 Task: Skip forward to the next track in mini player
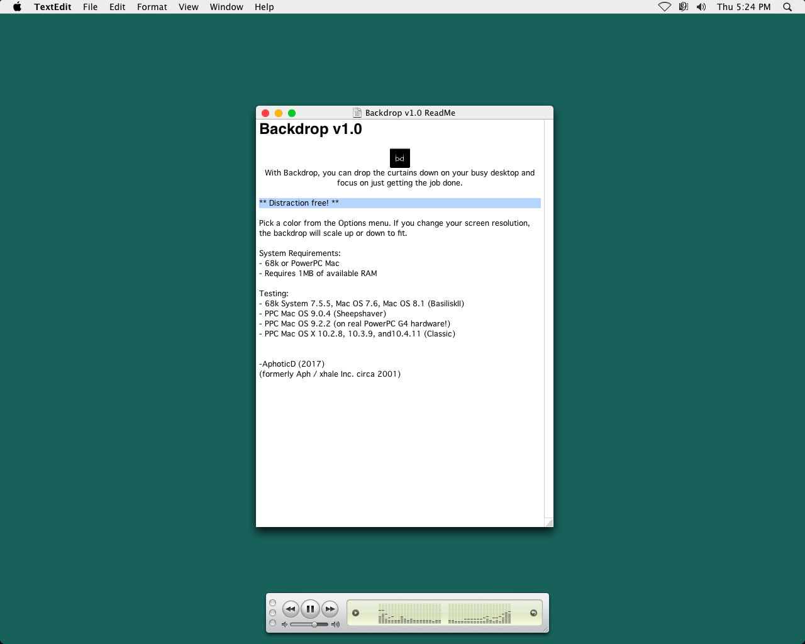(330, 609)
